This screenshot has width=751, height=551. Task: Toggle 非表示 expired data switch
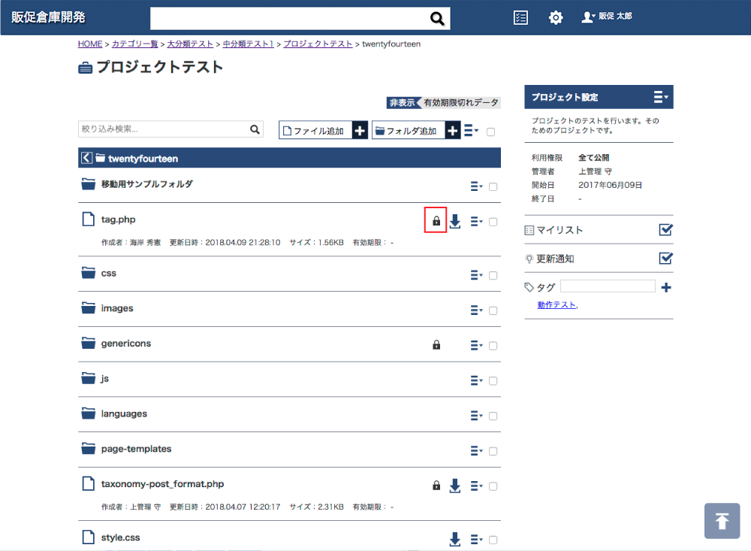coord(444,103)
